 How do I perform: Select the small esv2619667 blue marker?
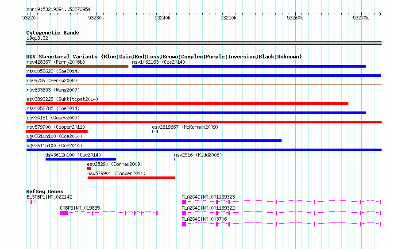click(x=155, y=131)
